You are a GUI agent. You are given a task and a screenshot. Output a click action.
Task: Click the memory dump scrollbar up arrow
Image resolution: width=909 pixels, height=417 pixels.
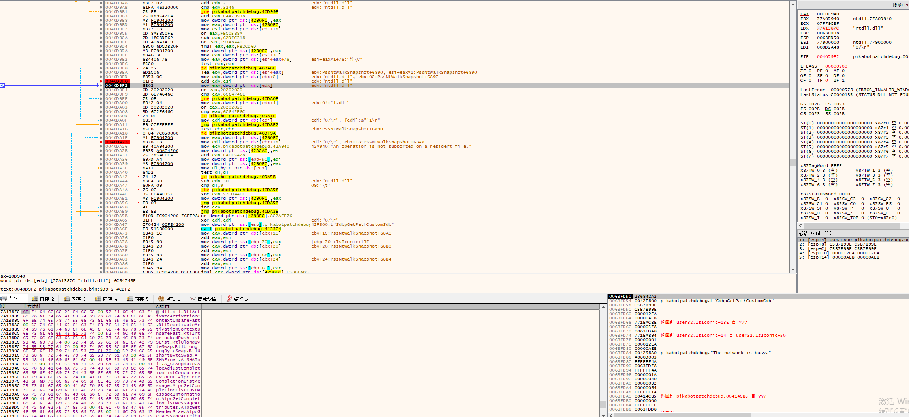pyautogui.click(x=603, y=307)
